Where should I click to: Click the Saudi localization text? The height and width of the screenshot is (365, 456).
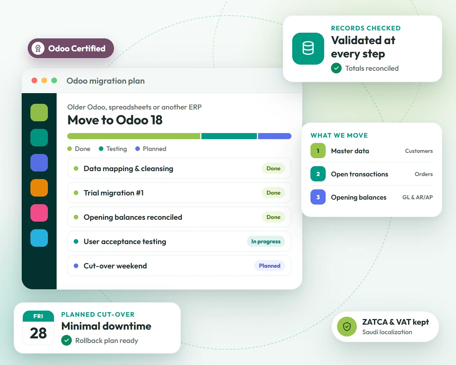point(387,332)
